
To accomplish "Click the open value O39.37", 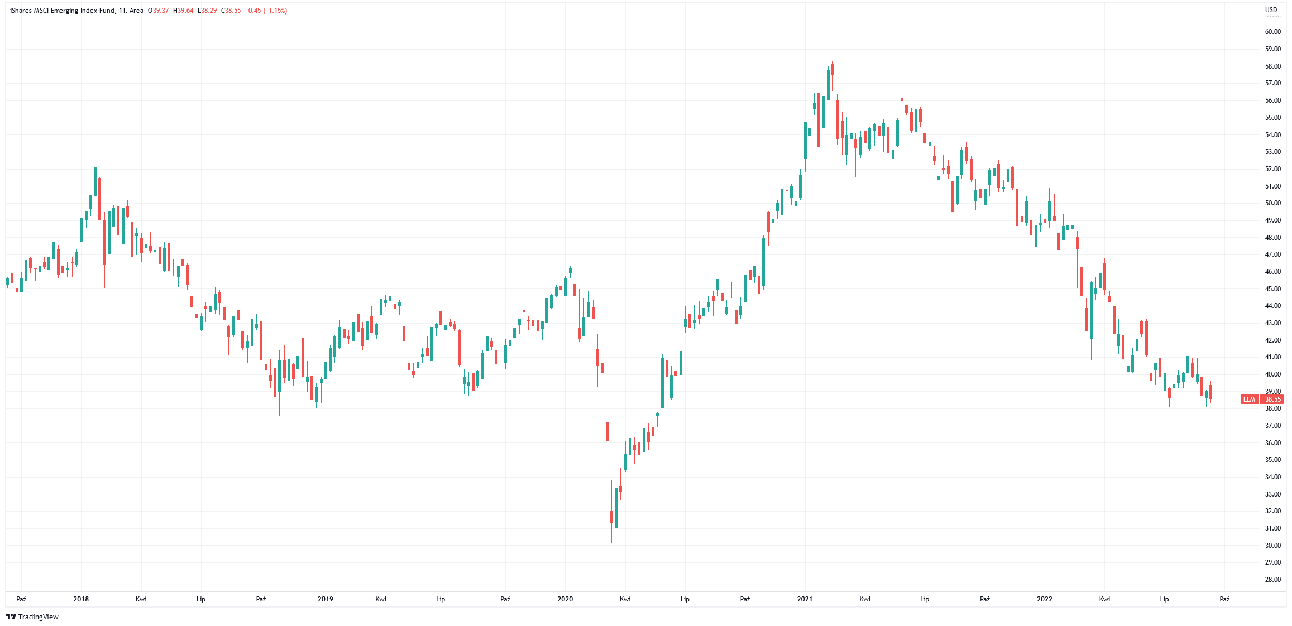I will [159, 11].
